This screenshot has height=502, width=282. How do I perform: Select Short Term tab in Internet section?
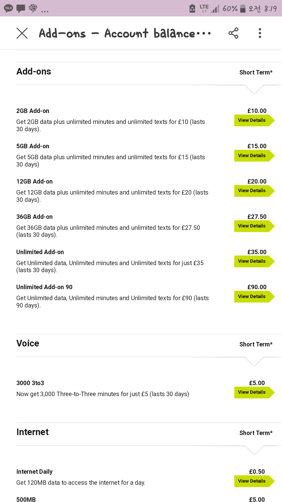point(256,433)
